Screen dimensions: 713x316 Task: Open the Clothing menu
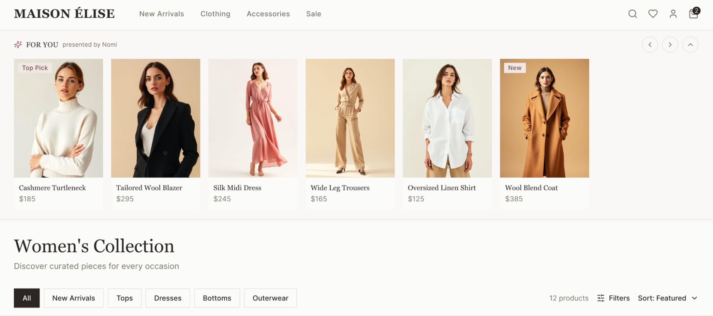point(215,14)
